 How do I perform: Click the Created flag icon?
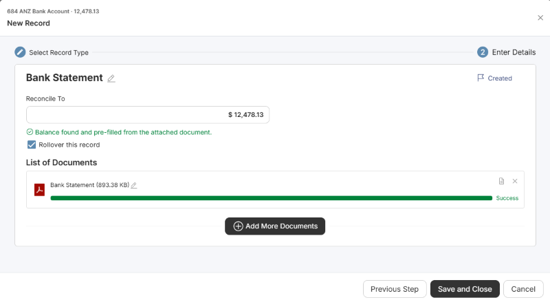pyautogui.click(x=481, y=78)
